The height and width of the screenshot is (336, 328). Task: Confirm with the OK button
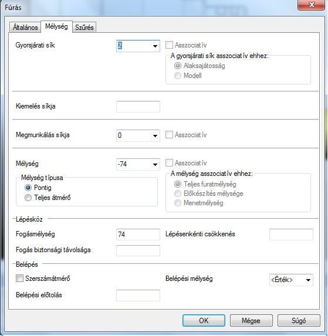click(204, 320)
